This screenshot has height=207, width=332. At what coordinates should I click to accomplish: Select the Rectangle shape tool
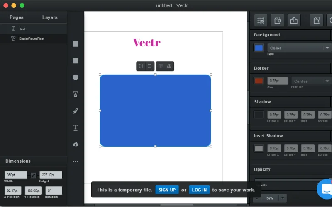pos(76,44)
